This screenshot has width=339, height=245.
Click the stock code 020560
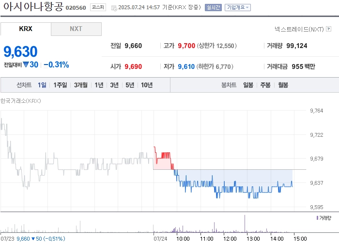click(76, 8)
